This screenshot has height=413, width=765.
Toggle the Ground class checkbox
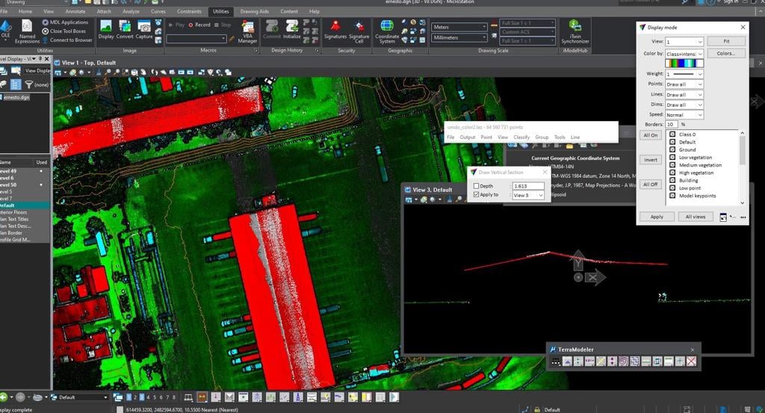pos(672,149)
